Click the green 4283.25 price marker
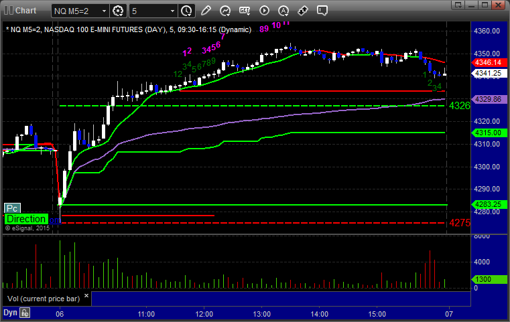Image resolution: width=510 pixels, height=322 pixels. (489, 204)
